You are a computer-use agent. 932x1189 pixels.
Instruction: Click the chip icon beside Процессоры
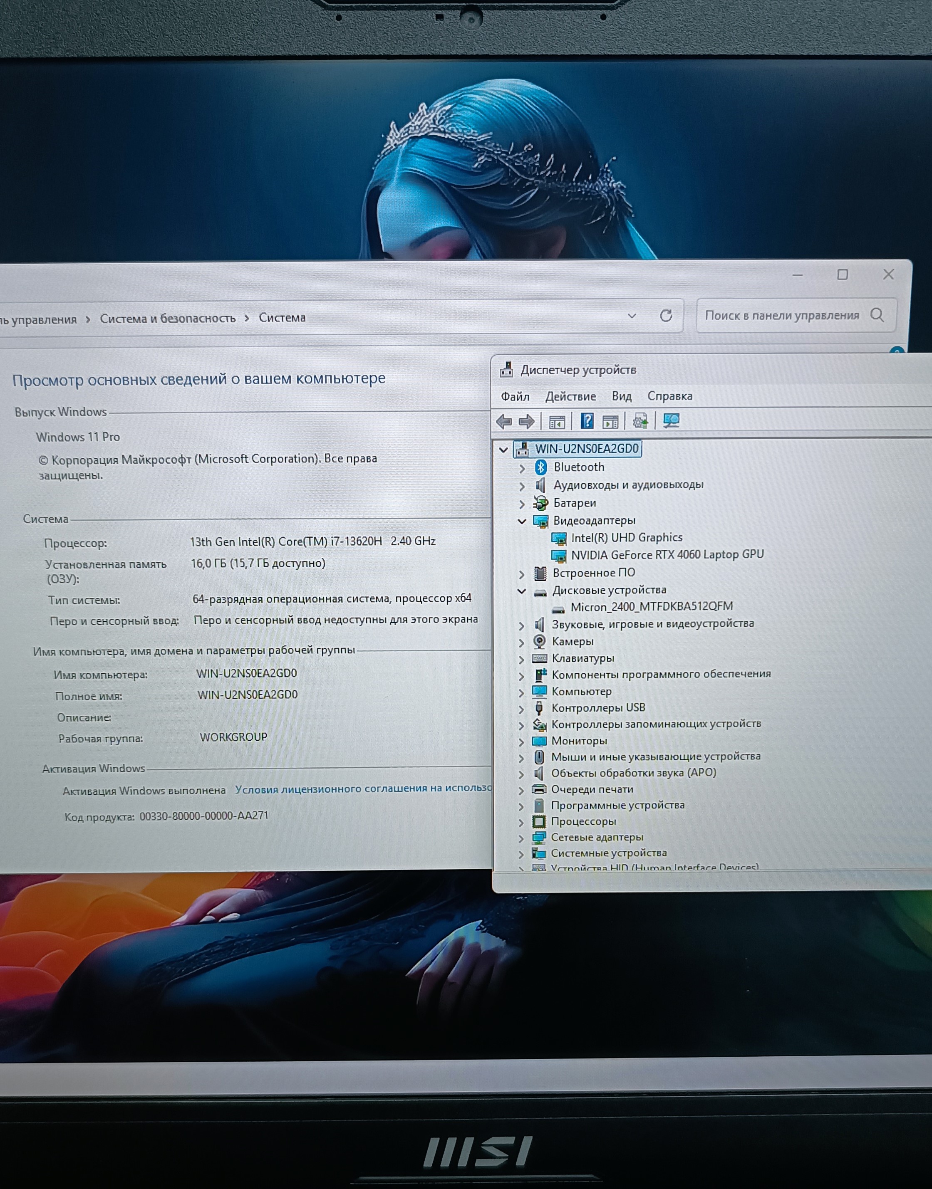pyautogui.click(x=539, y=821)
